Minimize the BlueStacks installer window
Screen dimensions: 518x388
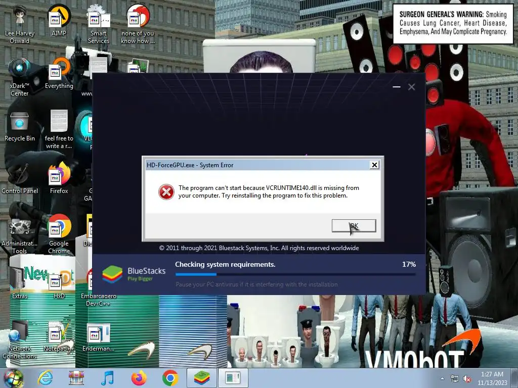coord(397,87)
